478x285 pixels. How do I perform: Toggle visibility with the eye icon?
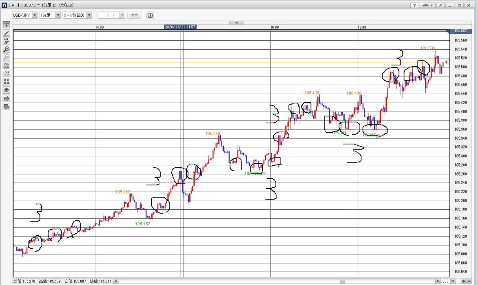(x=6, y=90)
